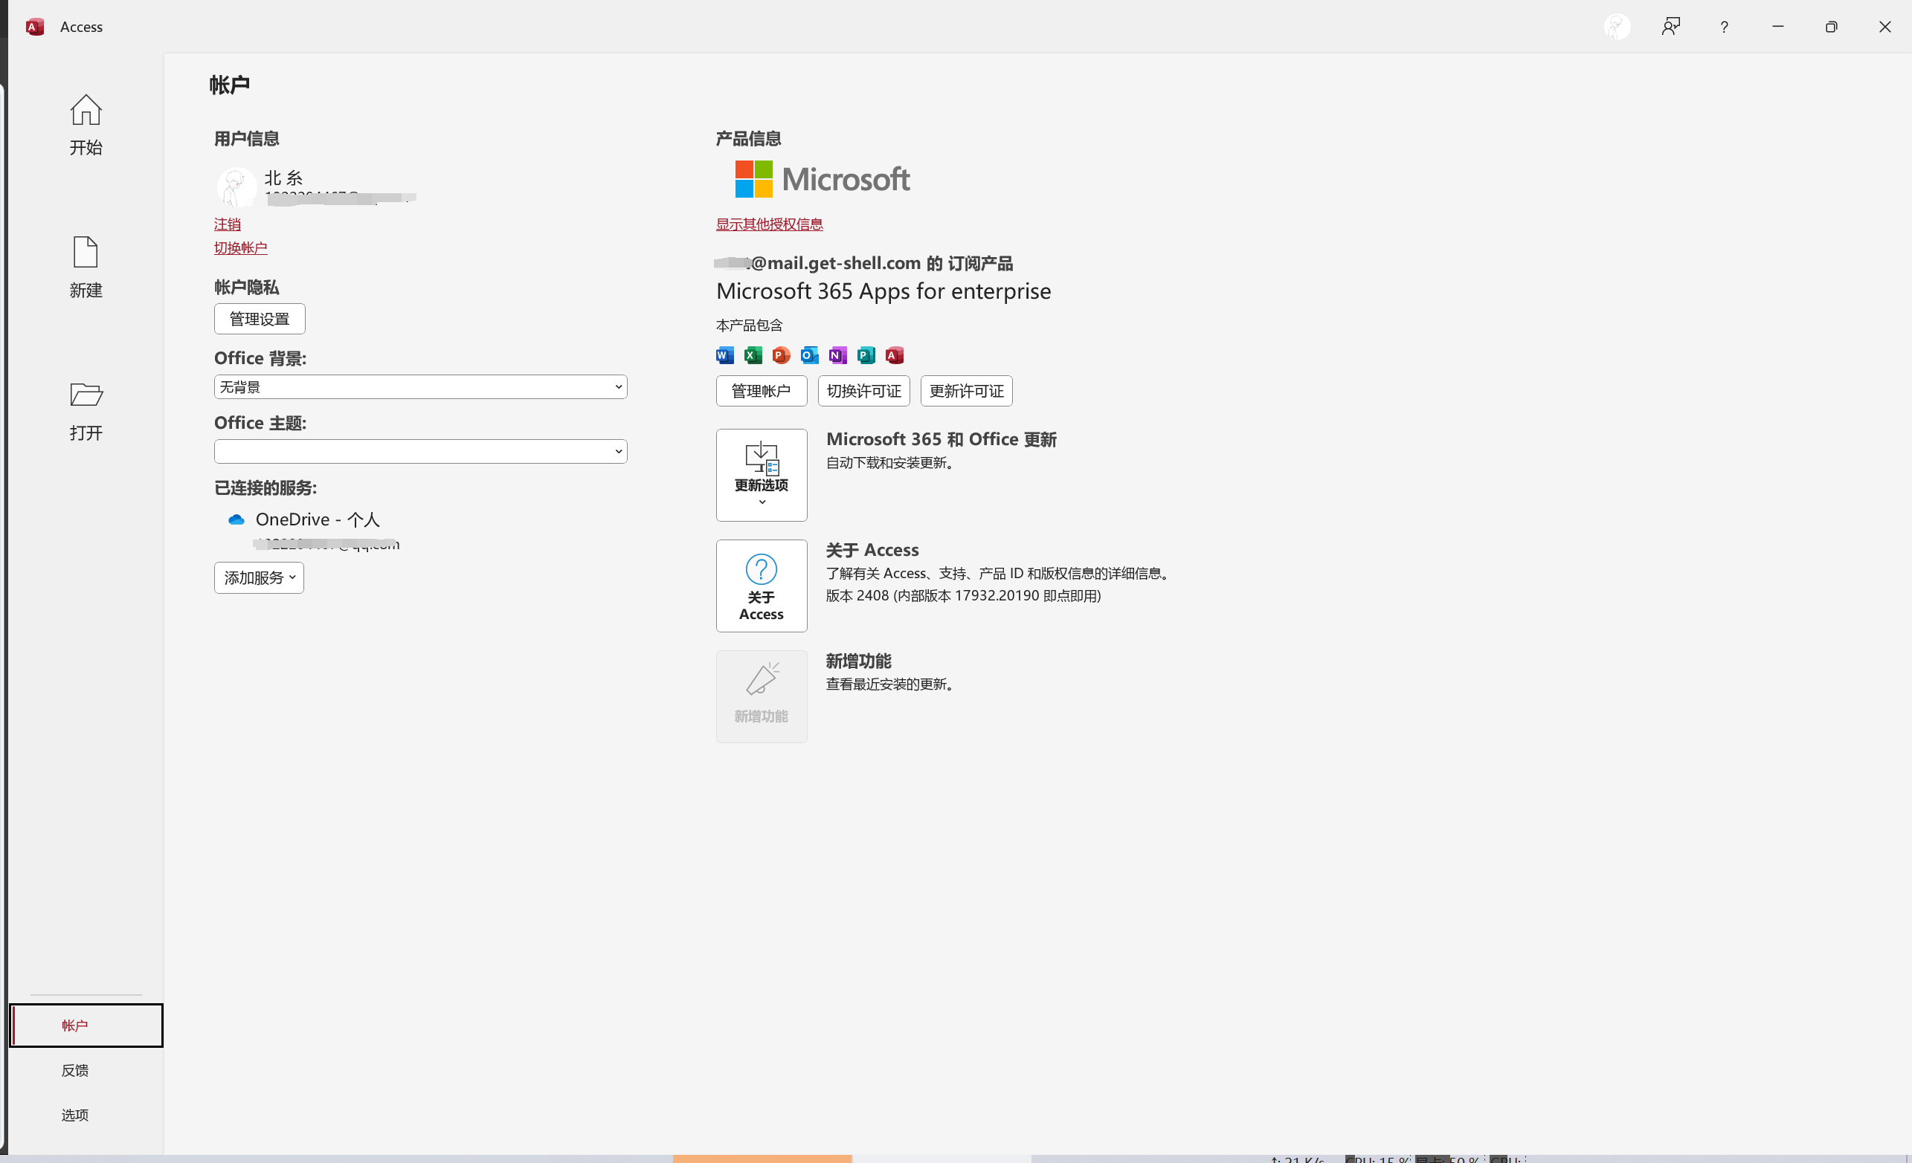The width and height of the screenshot is (1912, 1163).
Task: Click the Open (打开) folder icon
Action: pyautogui.click(x=86, y=395)
